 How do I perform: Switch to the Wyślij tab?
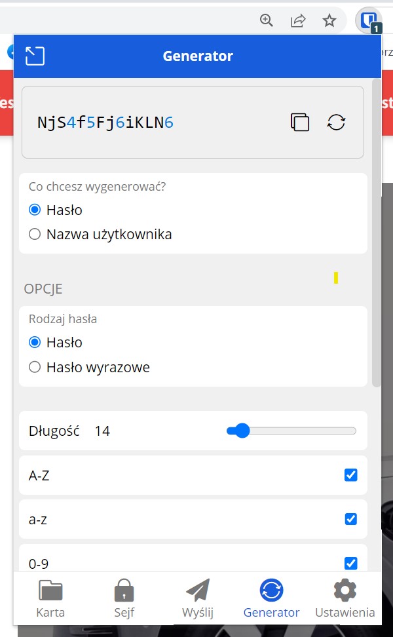click(x=198, y=599)
